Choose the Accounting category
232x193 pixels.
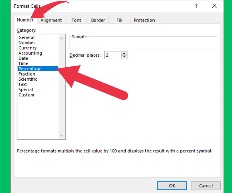click(x=38, y=53)
